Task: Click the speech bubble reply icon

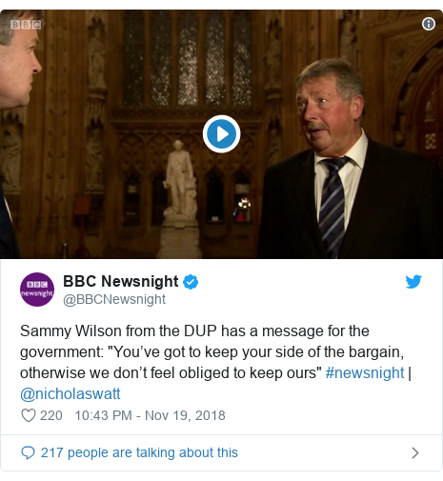Action: tap(28, 452)
